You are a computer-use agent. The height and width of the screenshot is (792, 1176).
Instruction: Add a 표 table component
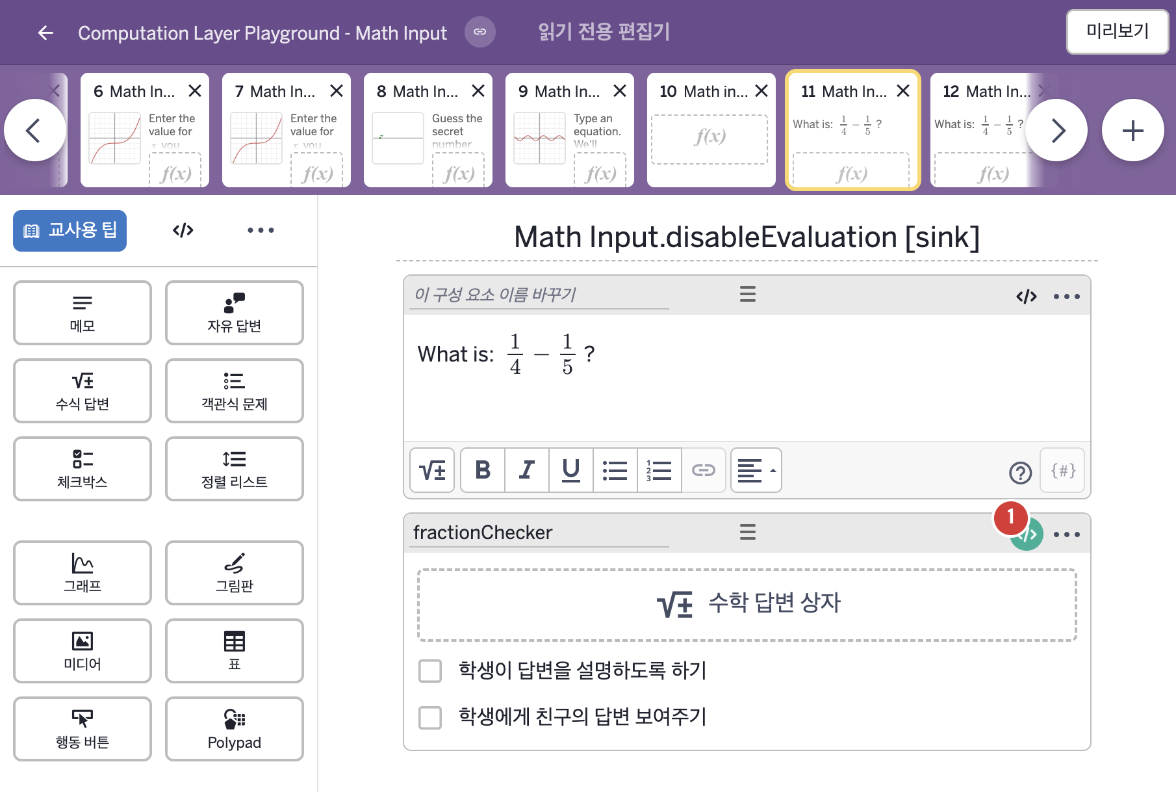235,651
